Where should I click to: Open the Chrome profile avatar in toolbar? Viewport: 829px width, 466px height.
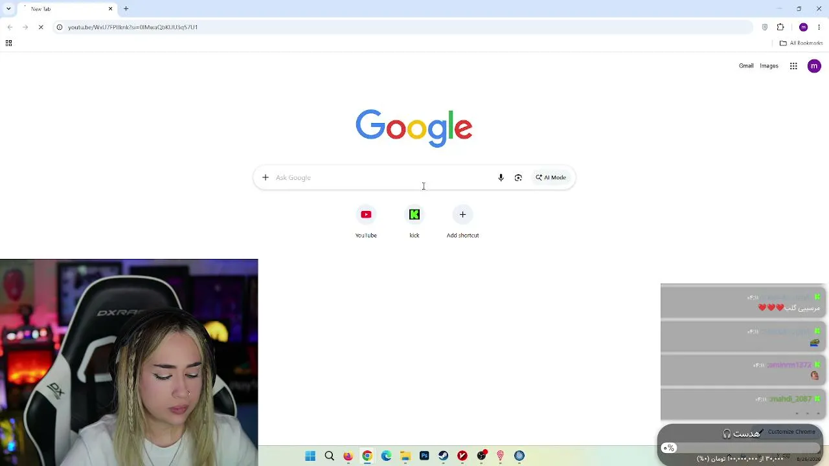804,27
